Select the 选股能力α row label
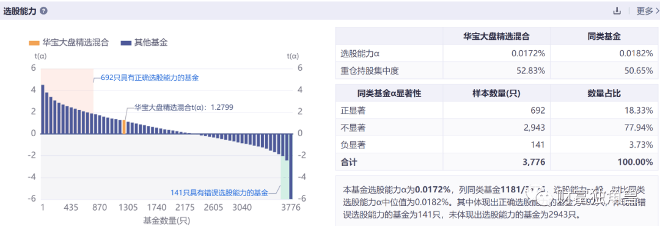This screenshot has width=660, height=226. click(361, 54)
